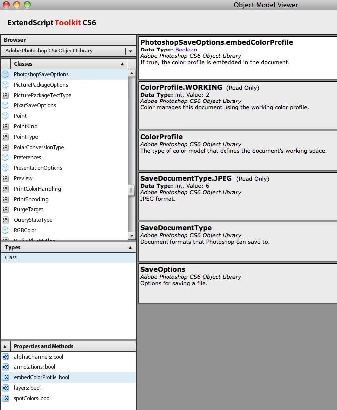Sort the Properties and Methods list by name

click(73, 346)
